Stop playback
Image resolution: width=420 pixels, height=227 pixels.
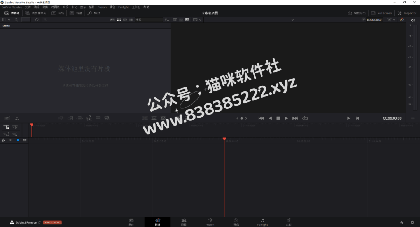(278, 118)
